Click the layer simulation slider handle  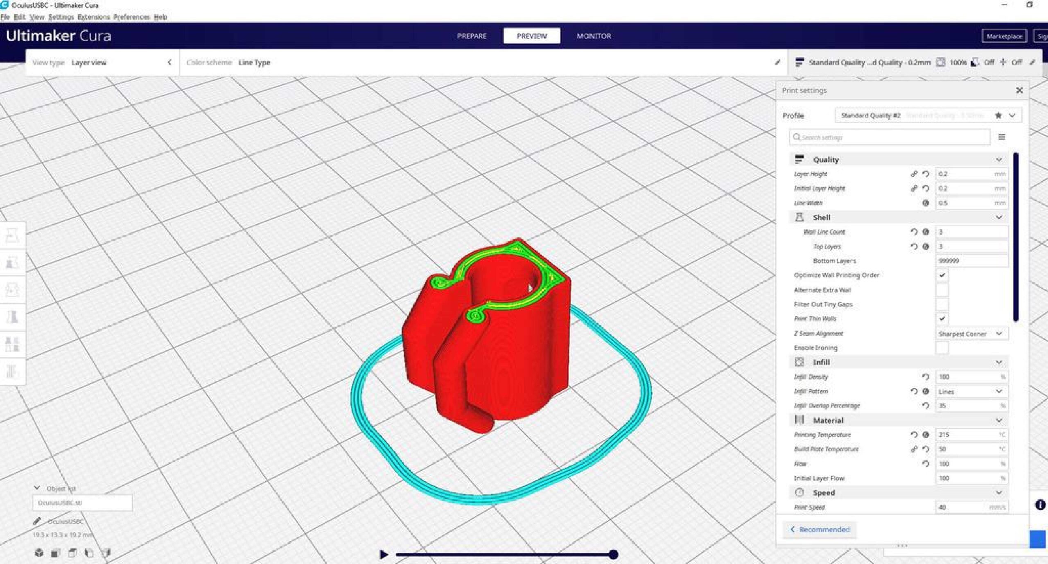pos(613,554)
